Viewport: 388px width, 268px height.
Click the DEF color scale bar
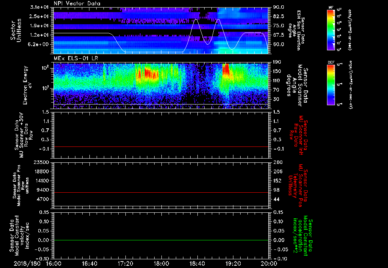point(331,84)
